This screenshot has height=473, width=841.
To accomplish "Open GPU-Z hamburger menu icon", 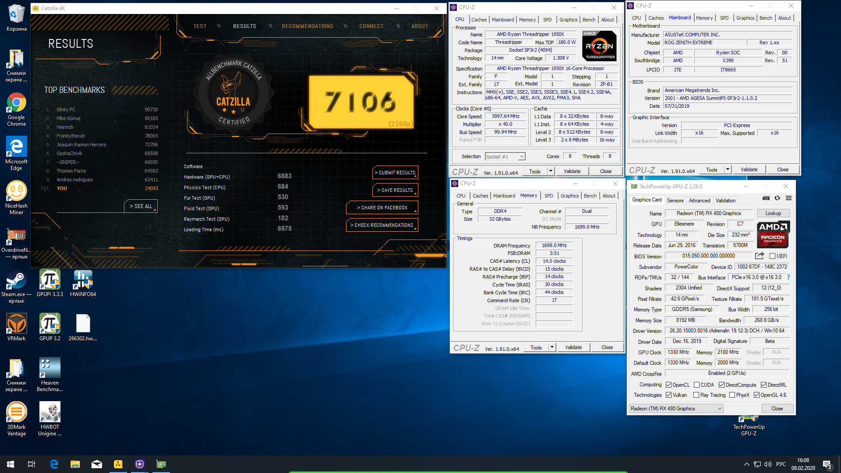I will [788, 198].
